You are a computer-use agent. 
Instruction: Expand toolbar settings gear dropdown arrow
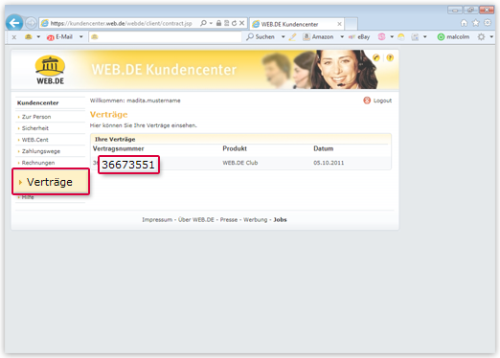pos(491,37)
